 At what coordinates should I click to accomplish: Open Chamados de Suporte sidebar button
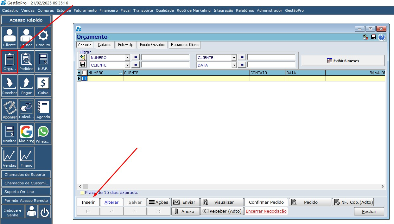(26, 174)
